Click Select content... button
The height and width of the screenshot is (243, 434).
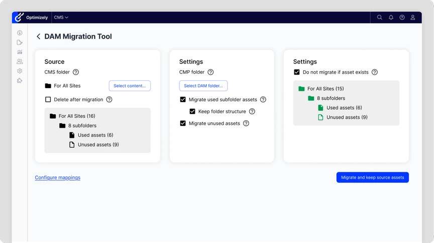[130, 86]
